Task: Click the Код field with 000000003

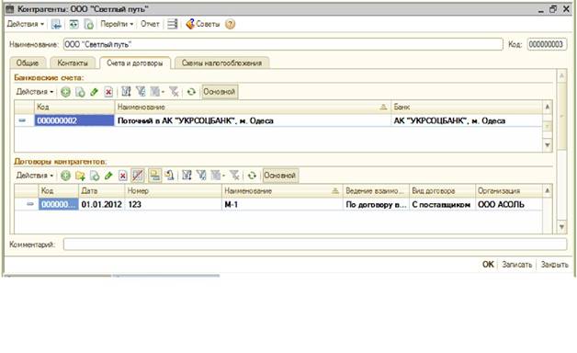Action: [547, 44]
